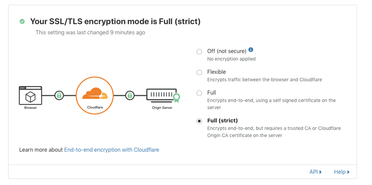The image size is (372, 185).
Task: Click the SSL/TLS encryption mode heading
Action: click(x=115, y=22)
